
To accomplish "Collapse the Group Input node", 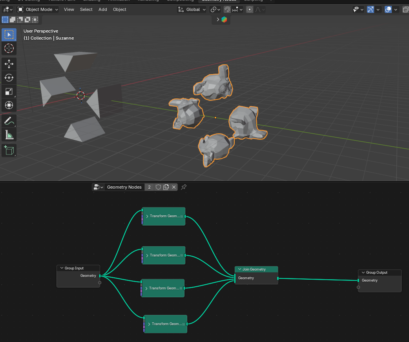I will (x=62, y=268).
